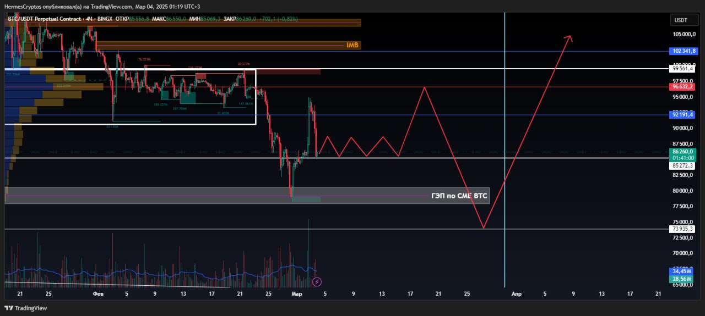705x316 pixels.
Task: Select the ГЭП по CME BTC label
Action: click(459, 195)
